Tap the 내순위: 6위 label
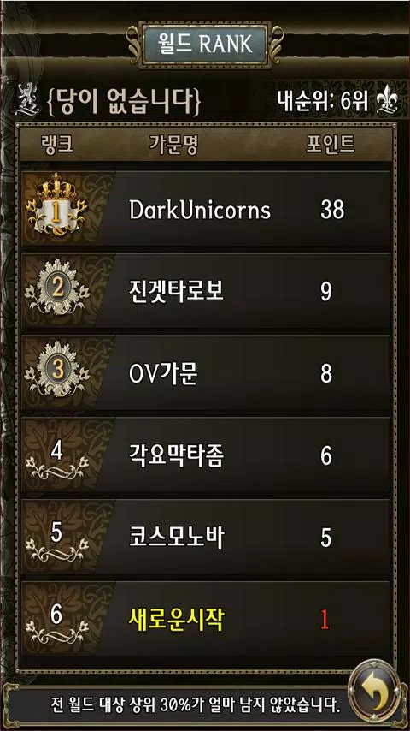The width and height of the screenshot is (410, 731). 323,100
